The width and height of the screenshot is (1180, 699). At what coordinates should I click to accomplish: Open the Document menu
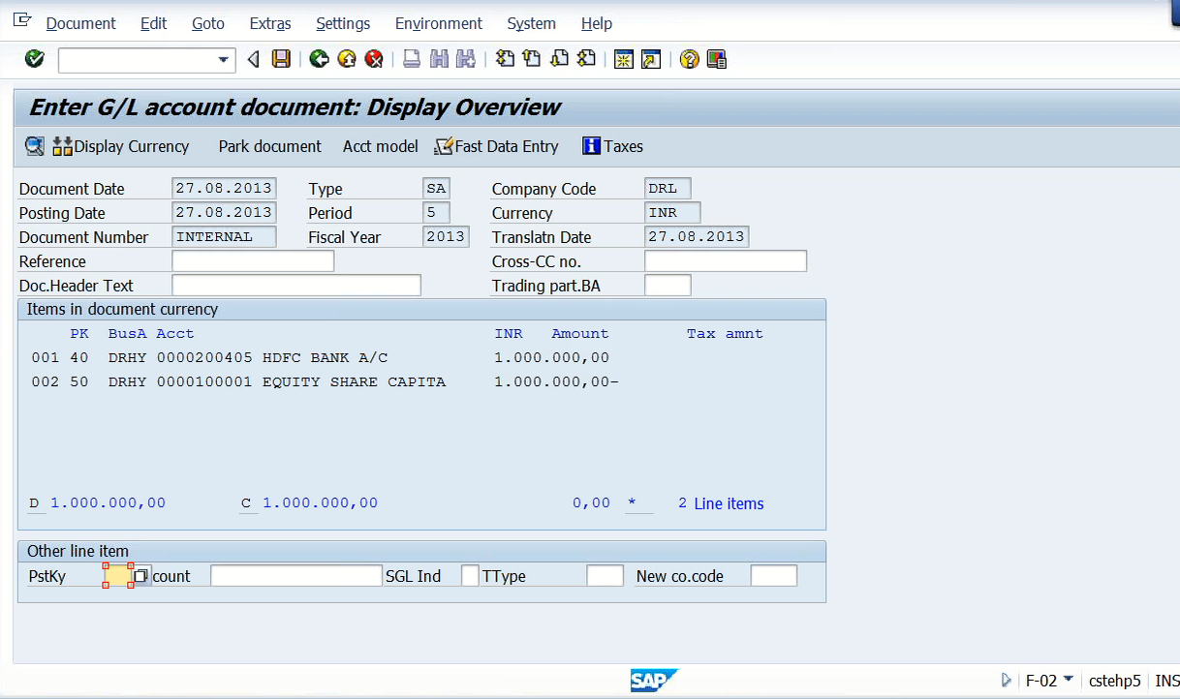pos(80,23)
